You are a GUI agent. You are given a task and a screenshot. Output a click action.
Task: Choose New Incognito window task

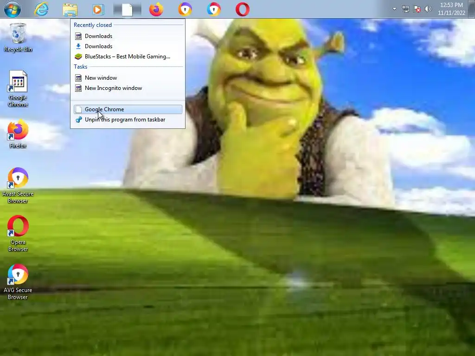pos(128,88)
